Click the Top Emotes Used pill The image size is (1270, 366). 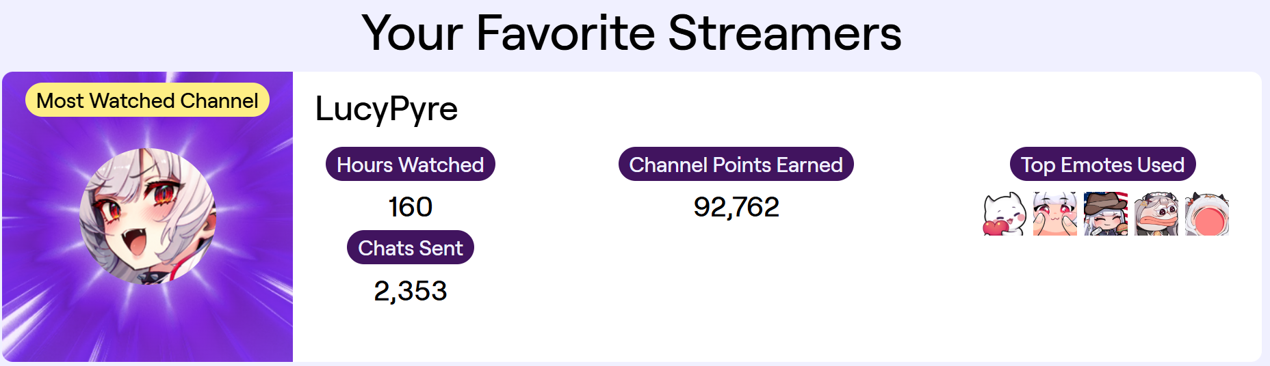(x=1102, y=165)
